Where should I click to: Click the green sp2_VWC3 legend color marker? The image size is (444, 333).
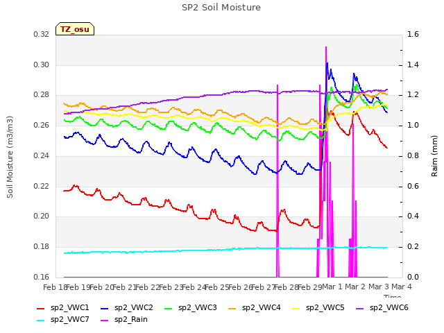[168, 309]
